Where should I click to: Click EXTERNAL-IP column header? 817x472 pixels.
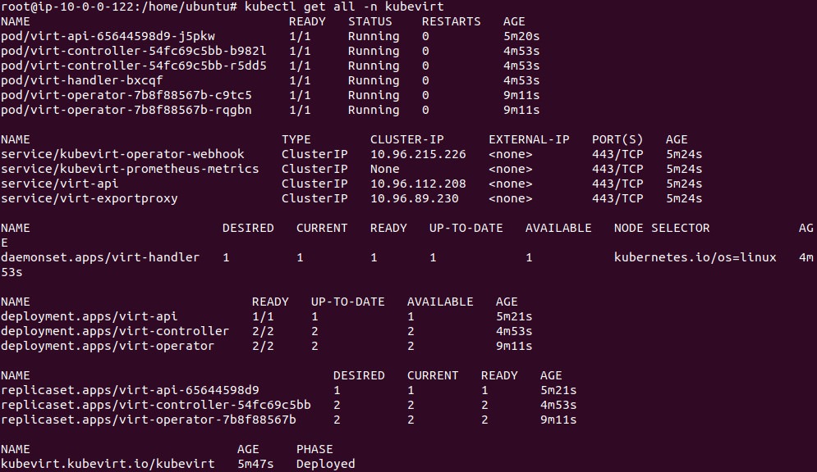coord(529,140)
